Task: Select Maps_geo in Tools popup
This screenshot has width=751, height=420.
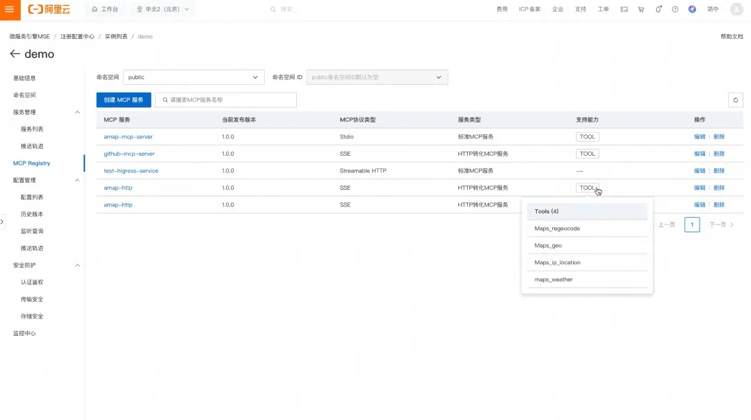Action: click(587, 245)
